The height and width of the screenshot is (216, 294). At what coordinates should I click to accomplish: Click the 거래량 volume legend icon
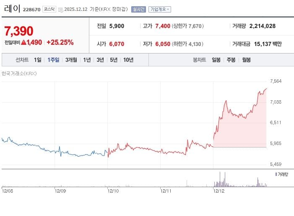tap(276, 174)
